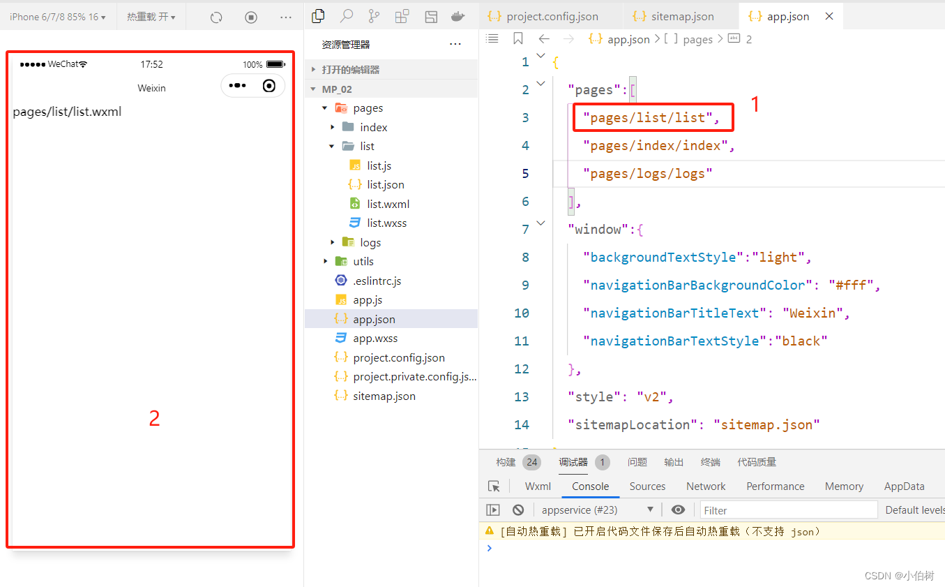
Task: Click the extensions grid icon in sidebar
Action: (402, 16)
